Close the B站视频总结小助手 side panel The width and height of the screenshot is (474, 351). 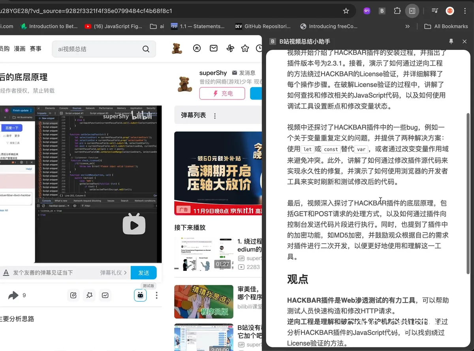pyautogui.click(x=465, y=41)
